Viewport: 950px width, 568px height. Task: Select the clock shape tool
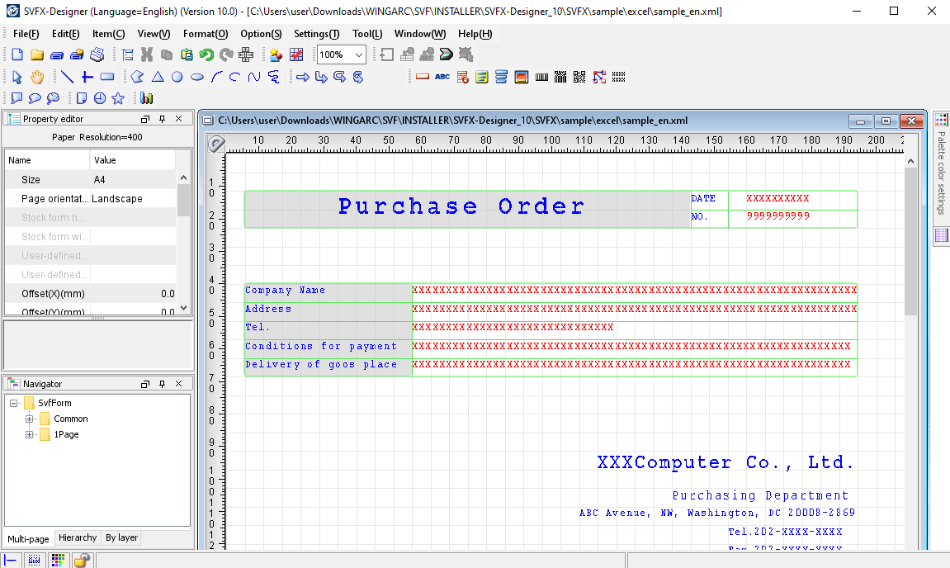[100, 98]
